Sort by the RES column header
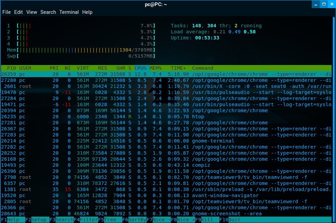This screenshot has height=223, width=336. pyautogui.click(x=102, y=68)
